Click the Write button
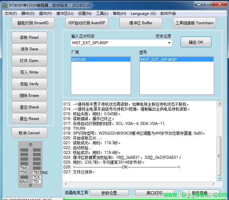The height and width of the screenshot is (200, 229). tap(29, 72)
